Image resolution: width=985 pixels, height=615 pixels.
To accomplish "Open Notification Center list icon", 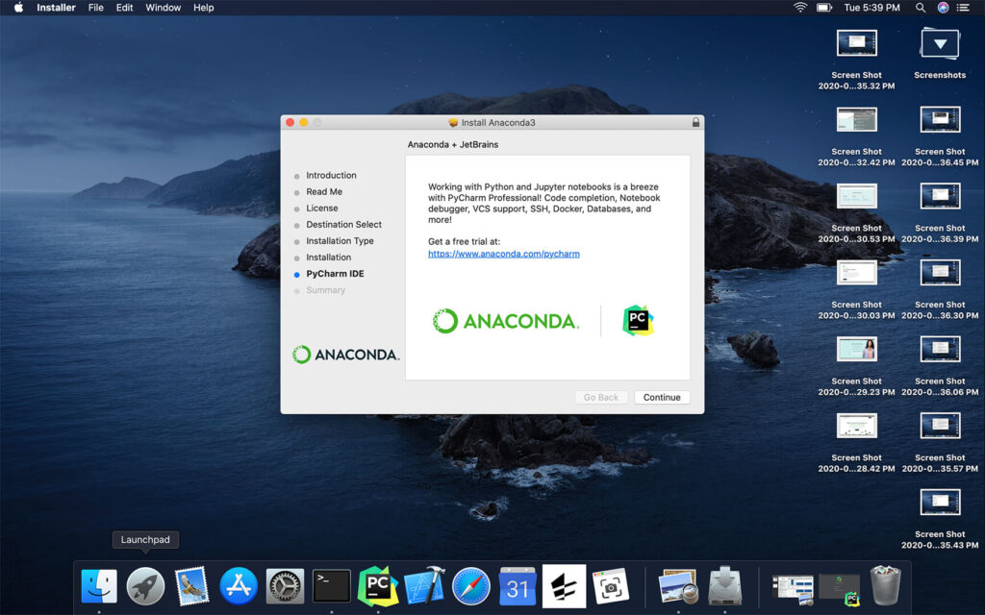I will point(963,8).
